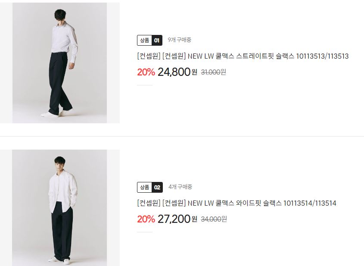Open the wide-fit slacks product image
The height and width of the screenshot is (266, 364).
click(x=59, y=208)
